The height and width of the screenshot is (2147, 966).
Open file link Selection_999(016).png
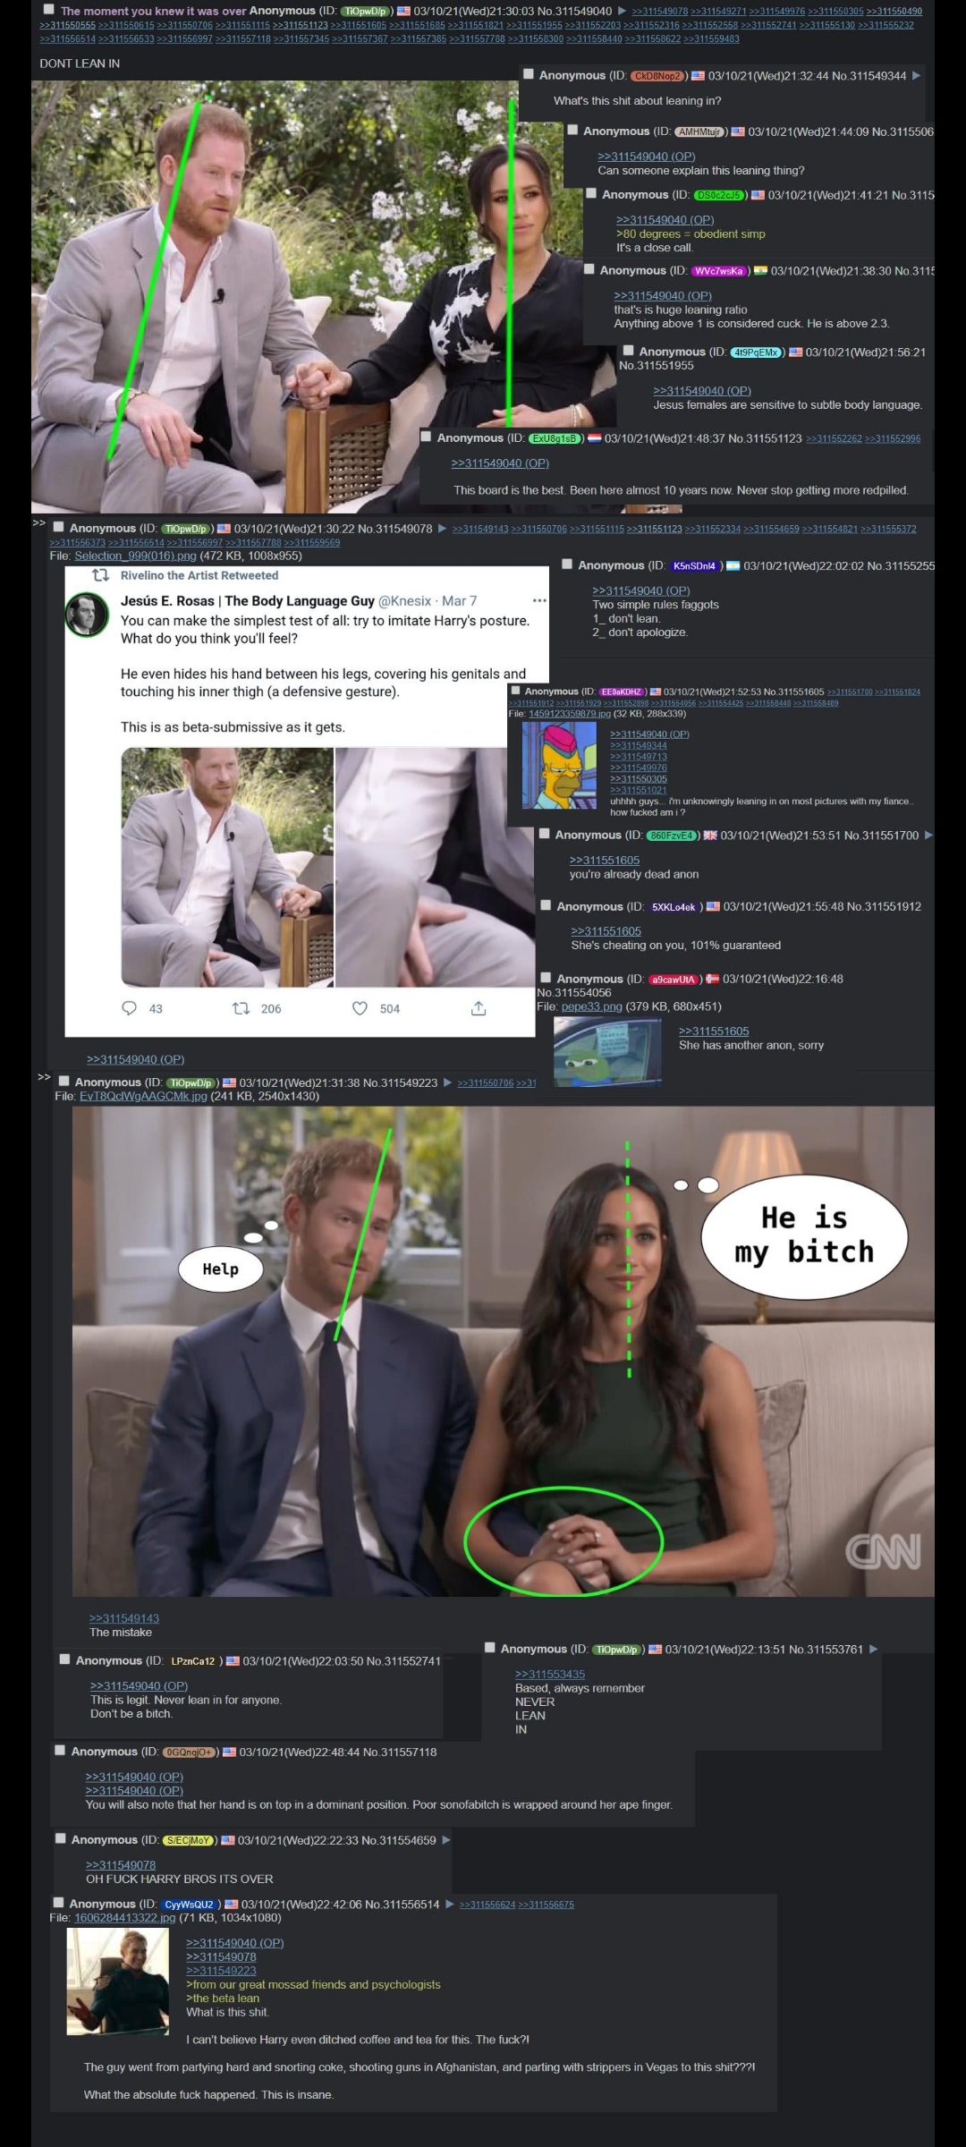click(x=135, y=556)
